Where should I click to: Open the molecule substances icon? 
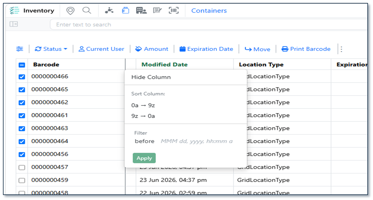click(109, 11)
